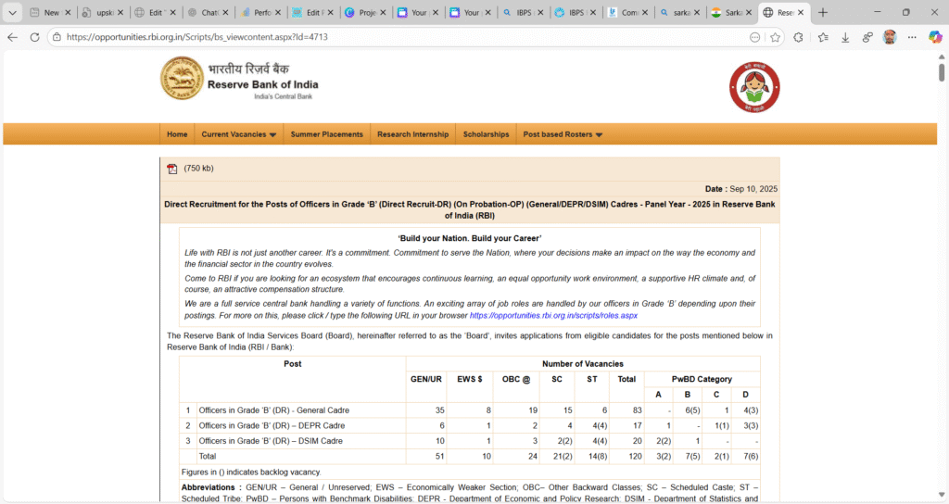Reload the page with the refresh icon

click(34, 37)
